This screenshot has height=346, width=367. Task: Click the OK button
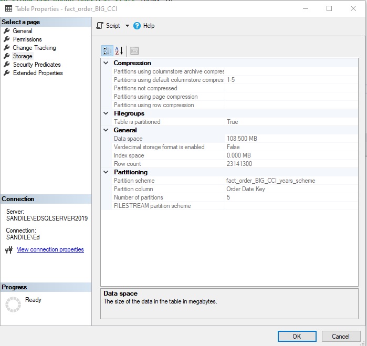[x=297, y=336]
